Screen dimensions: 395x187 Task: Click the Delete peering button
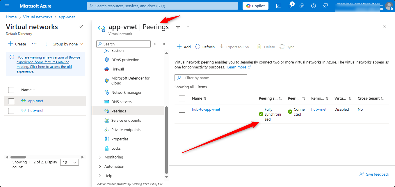point(266,47)
